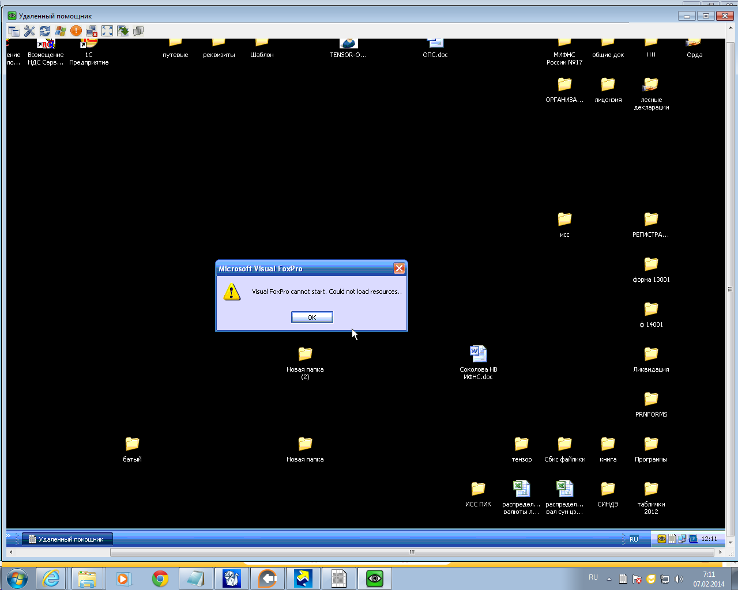This screenshot has width=738, height=590.
Task: Click the disconnect computers icon with red X
Action: 92,31
